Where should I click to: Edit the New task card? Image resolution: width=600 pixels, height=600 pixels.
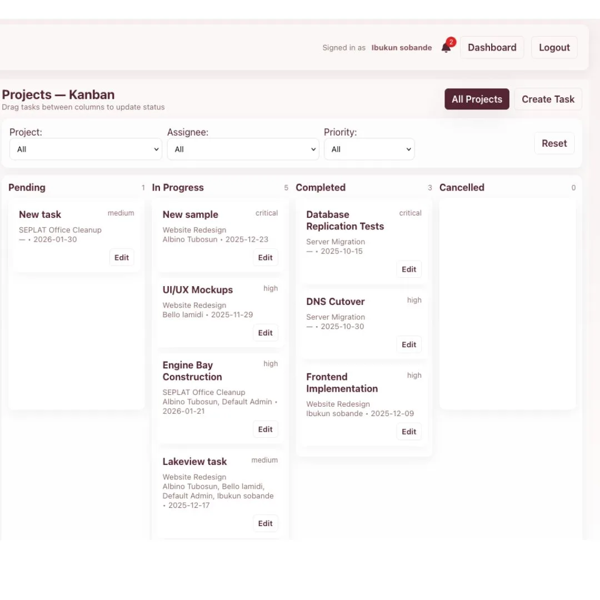pyautogui.click(x=122, y=258)
